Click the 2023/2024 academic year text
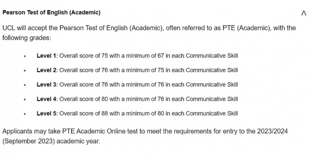 272,131
